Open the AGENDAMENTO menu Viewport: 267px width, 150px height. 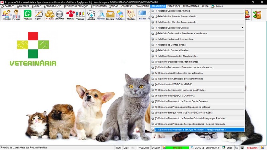click(x=52, y=6)
